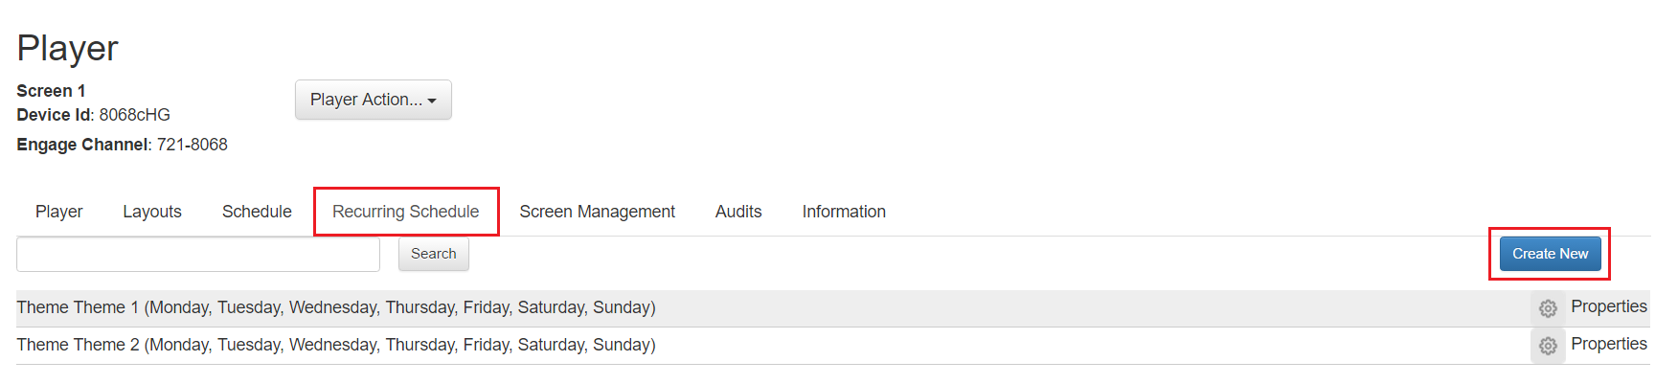The height and width of the screenshot is (384, 1678).
Task: Expand the Player Action dropdown
Action: [374, 100]
